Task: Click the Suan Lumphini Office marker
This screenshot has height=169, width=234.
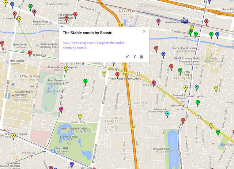Action: (x=89, y=130)
